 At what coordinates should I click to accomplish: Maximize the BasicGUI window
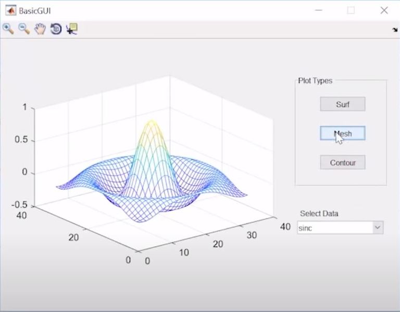tap(351, 10)
